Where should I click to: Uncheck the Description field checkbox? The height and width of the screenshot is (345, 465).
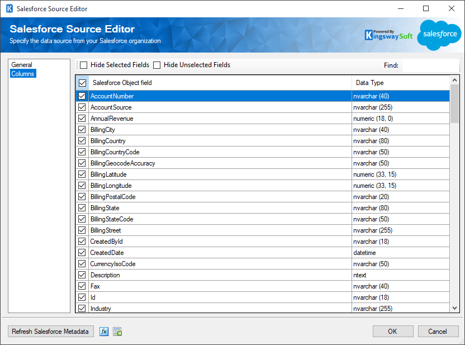click(x=82, y=275)
